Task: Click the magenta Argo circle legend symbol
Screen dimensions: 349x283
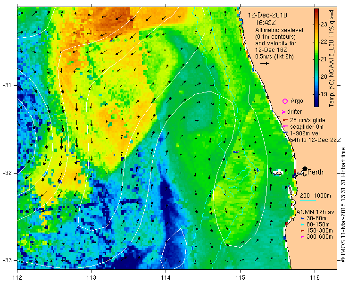Action: 285,101
